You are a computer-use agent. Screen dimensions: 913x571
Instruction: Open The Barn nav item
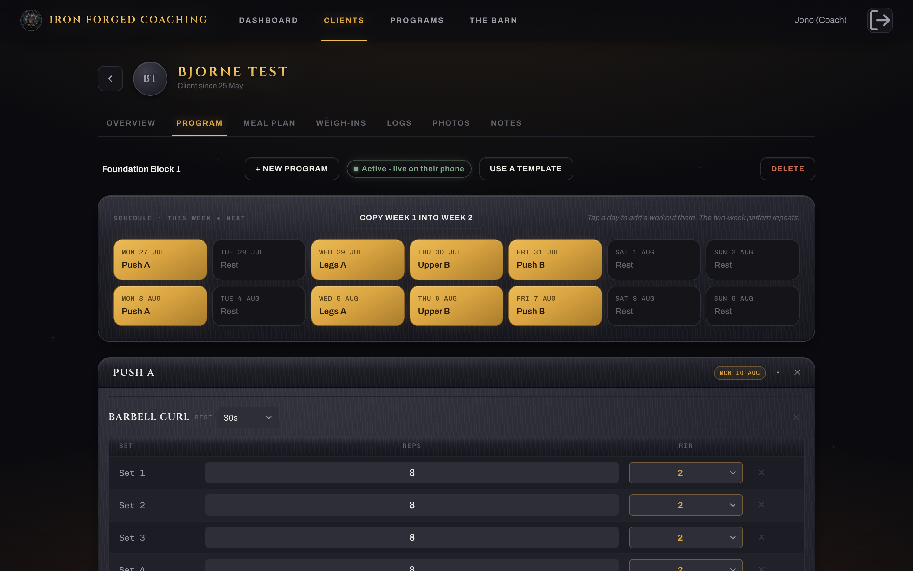point(493,20)
